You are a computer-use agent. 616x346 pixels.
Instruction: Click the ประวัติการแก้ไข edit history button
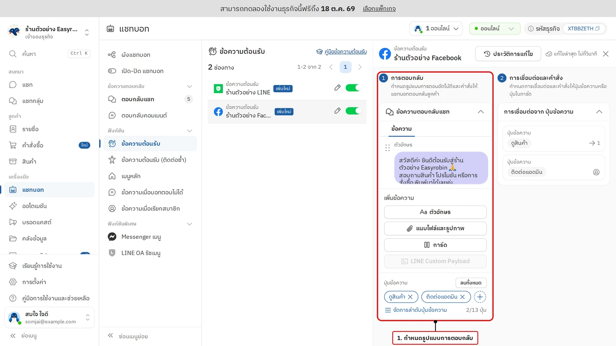pyautogui.click(x=508, y=54)
